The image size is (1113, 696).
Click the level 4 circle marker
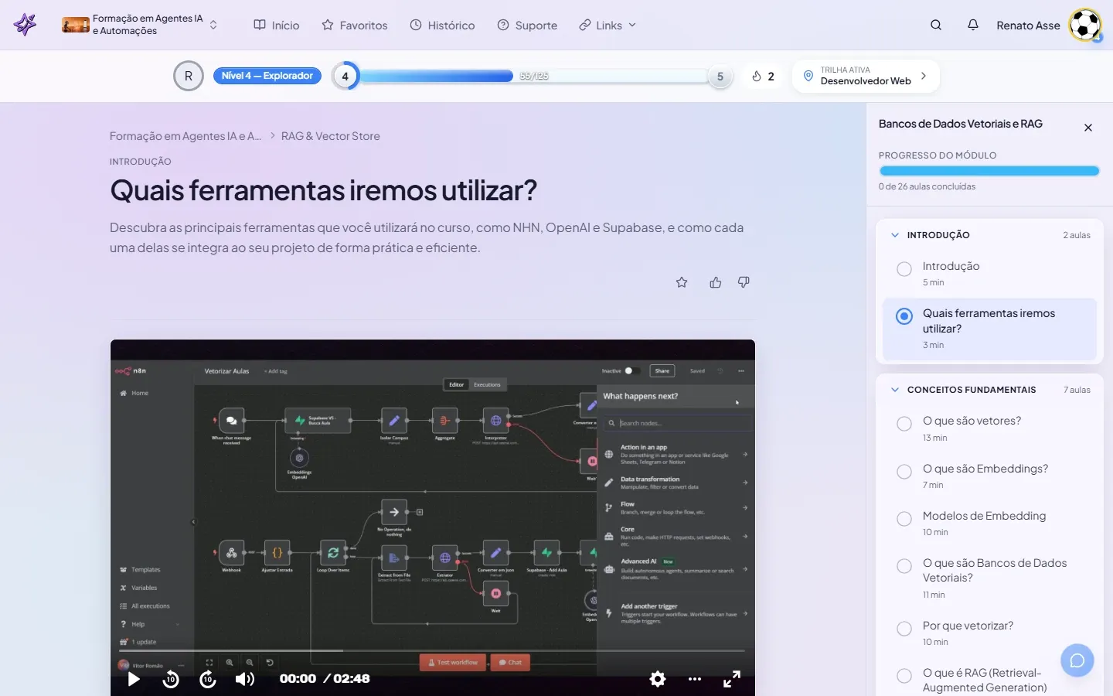point(345,76)
